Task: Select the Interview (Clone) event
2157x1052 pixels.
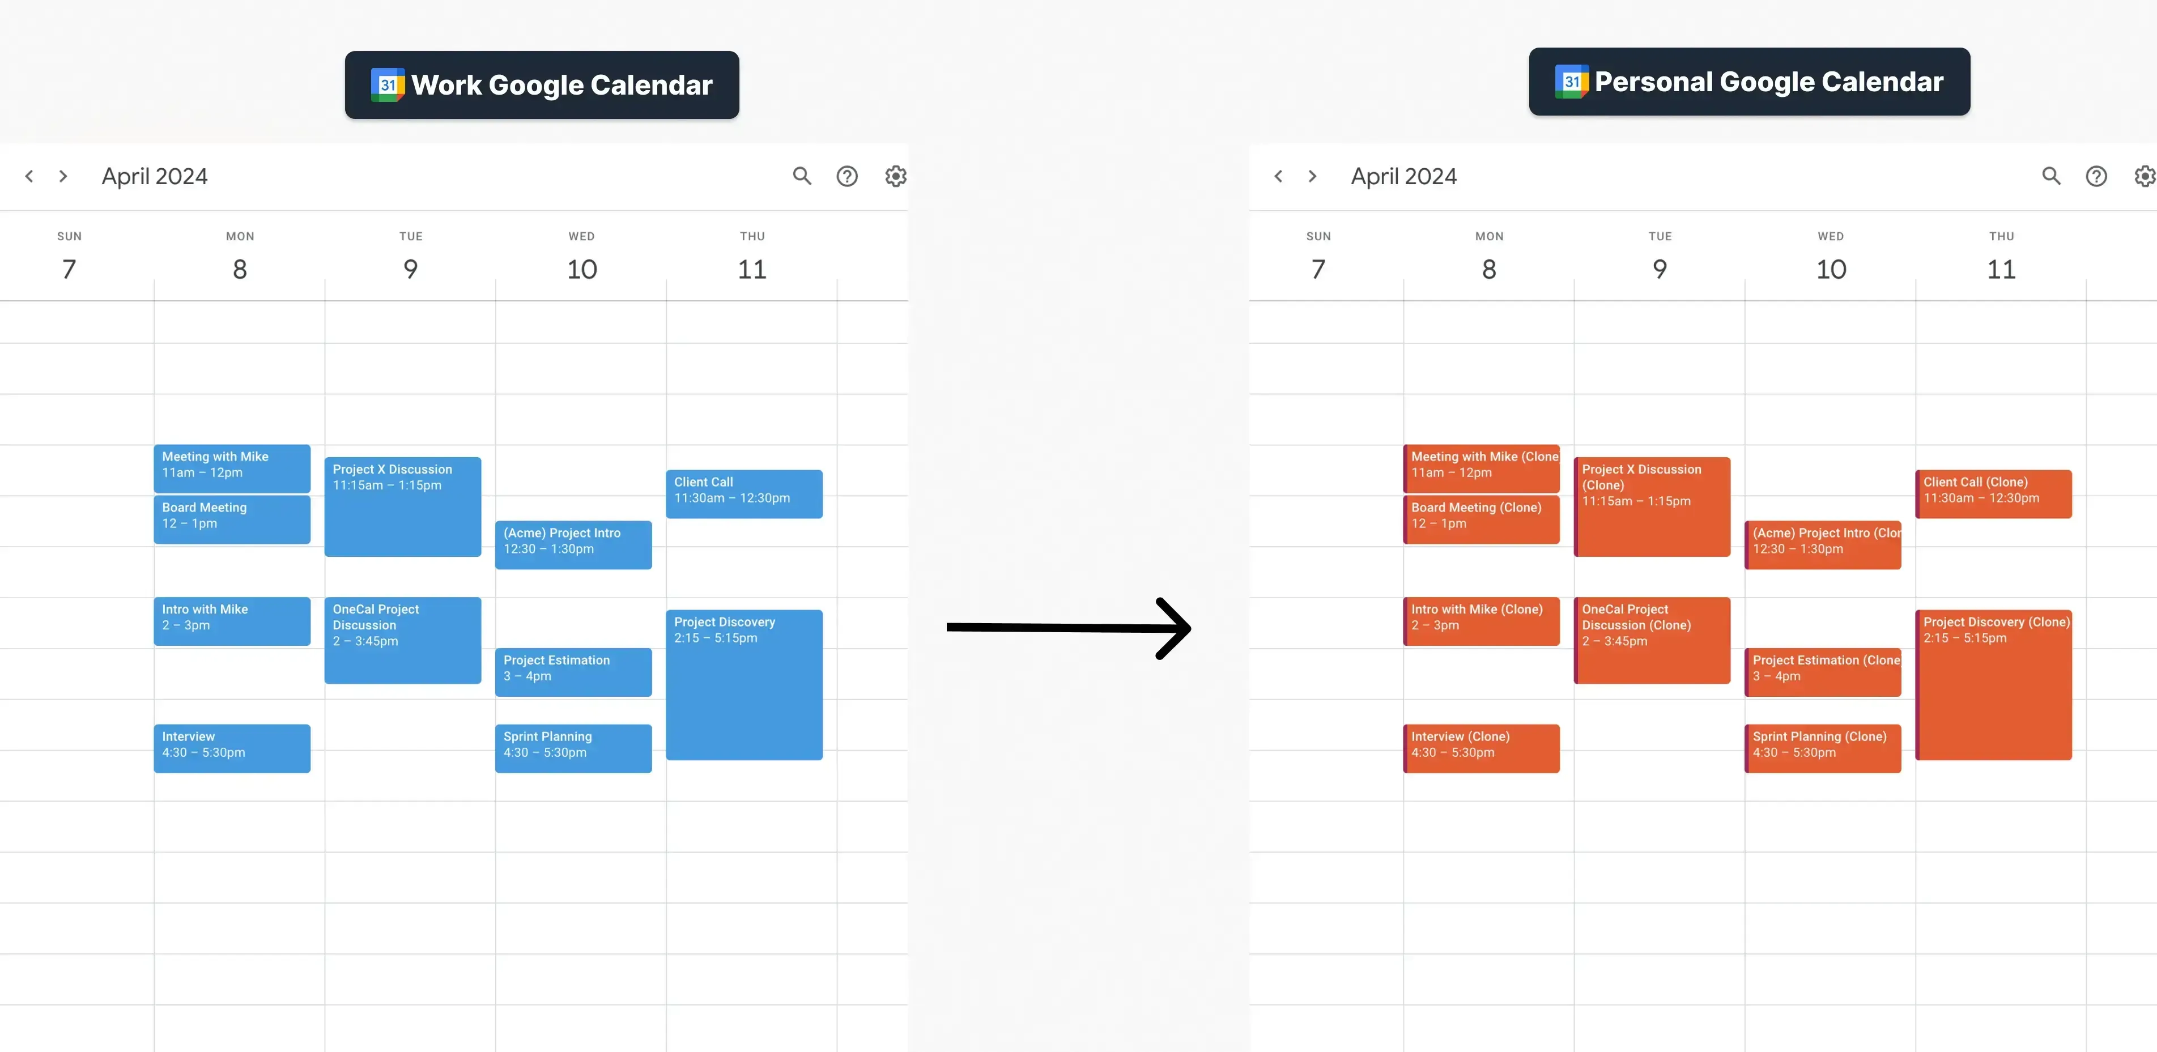Action: [x=1481, y=747]
